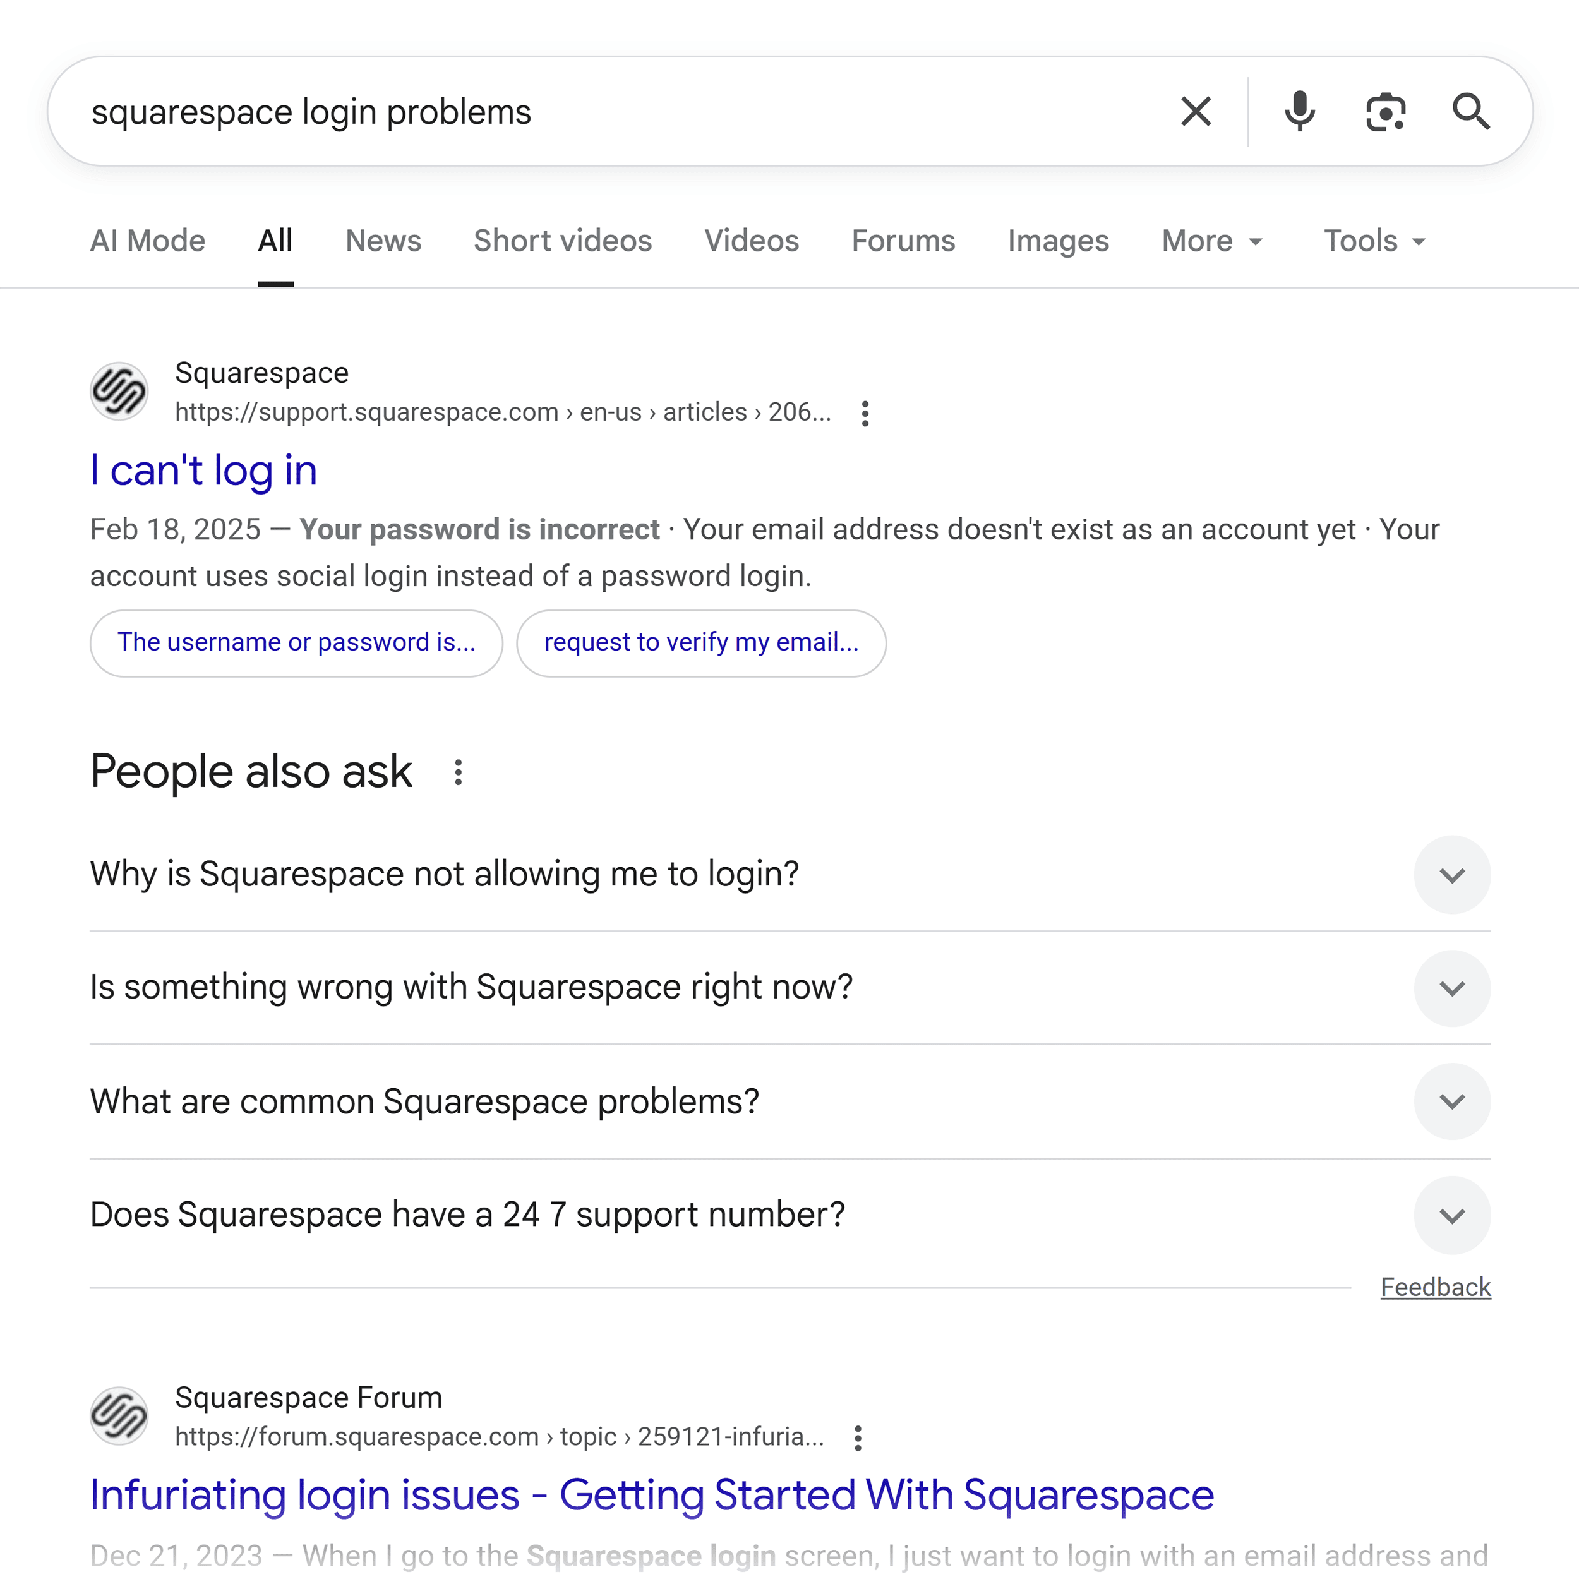Image resolution: width=1579 pixels, height=1584 pixels.
Task: Open three-dot menu for Squarespace support result
Action: tap(865, 413)
